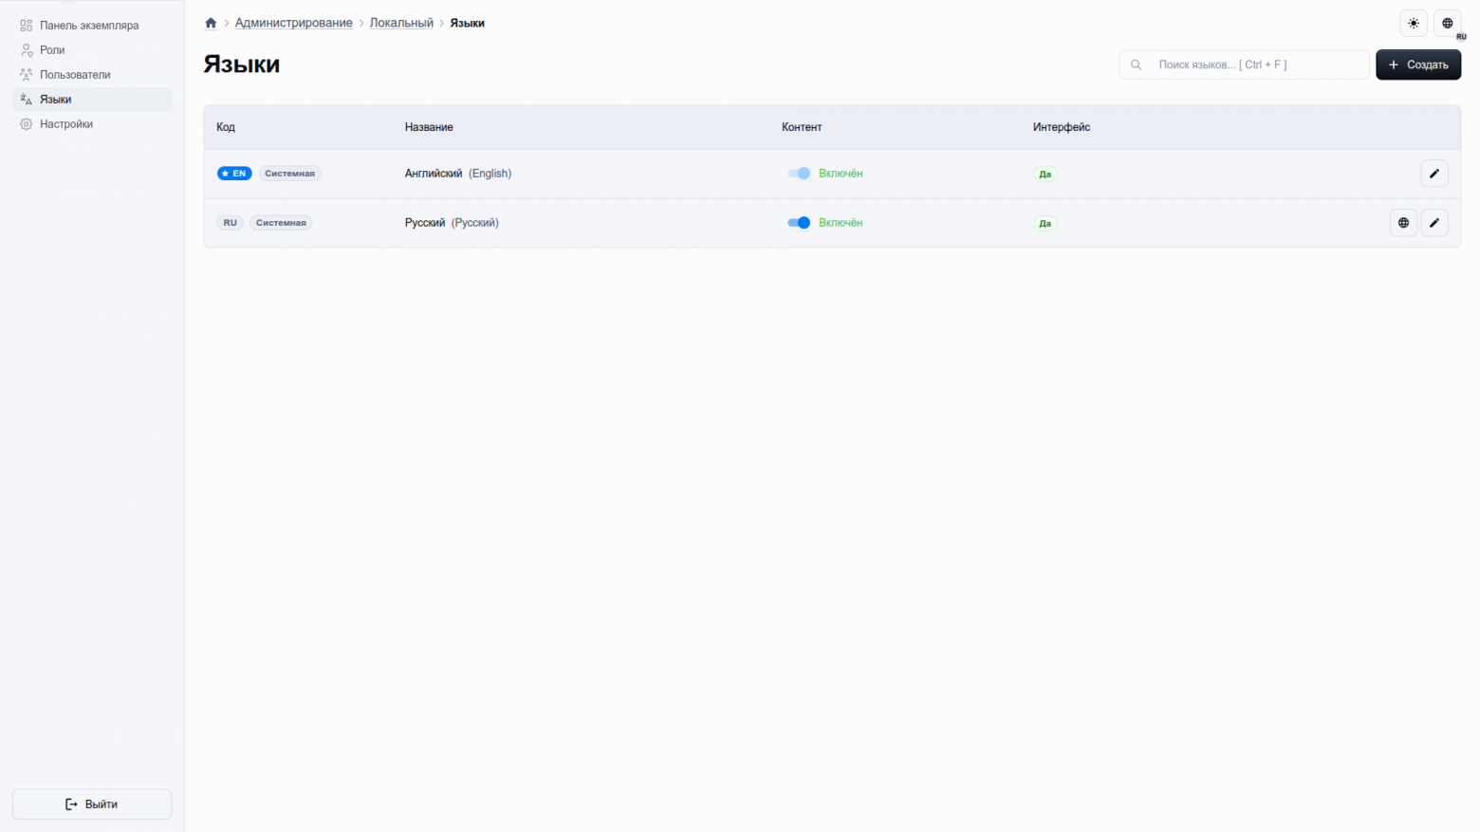The height and width of the screenshot is (832, 1480).
Task: Go to Роли sidebar item
Action: [52, 50]
